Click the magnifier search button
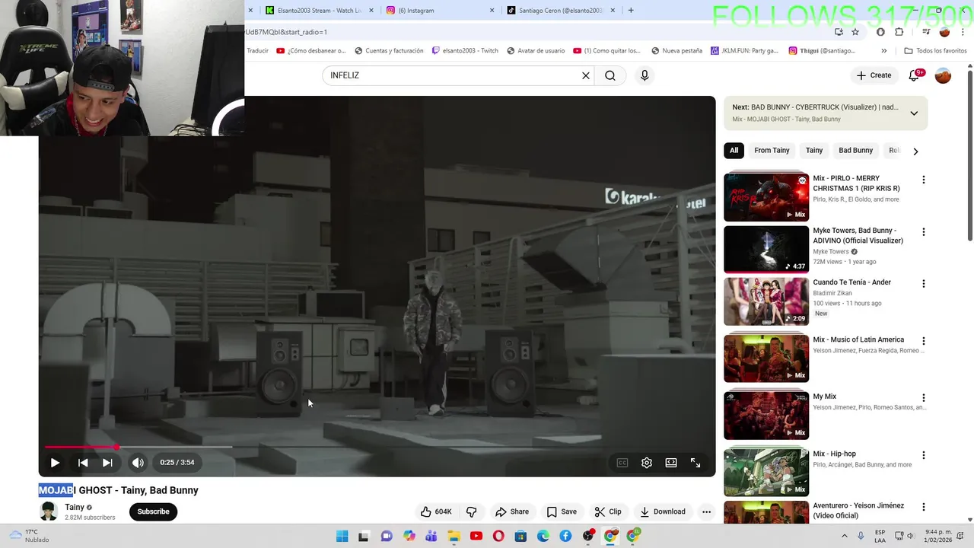Screen dimensions: 974x548 (610, 75)
